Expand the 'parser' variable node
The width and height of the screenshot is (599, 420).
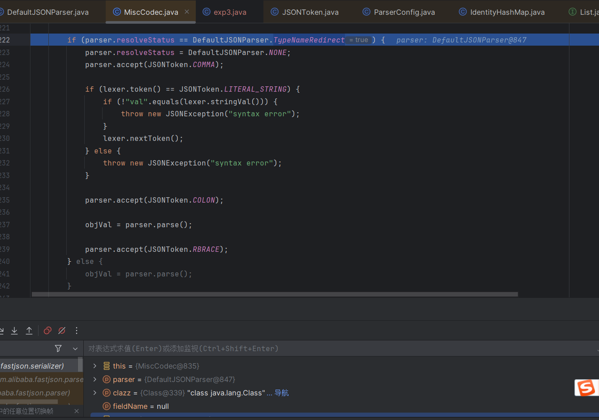[x=95, y=379]
